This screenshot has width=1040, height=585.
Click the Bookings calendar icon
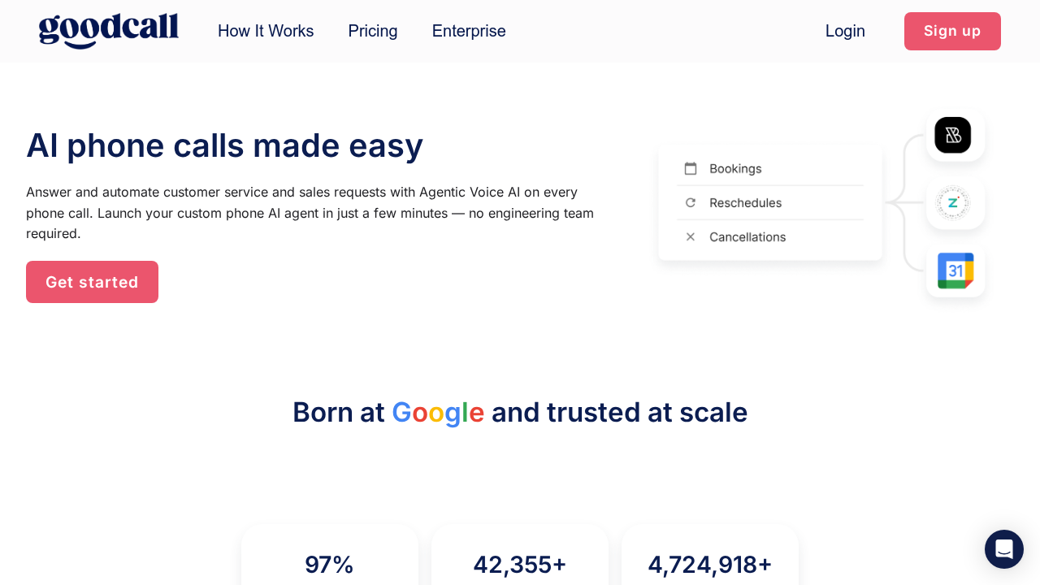coord(691,168)
